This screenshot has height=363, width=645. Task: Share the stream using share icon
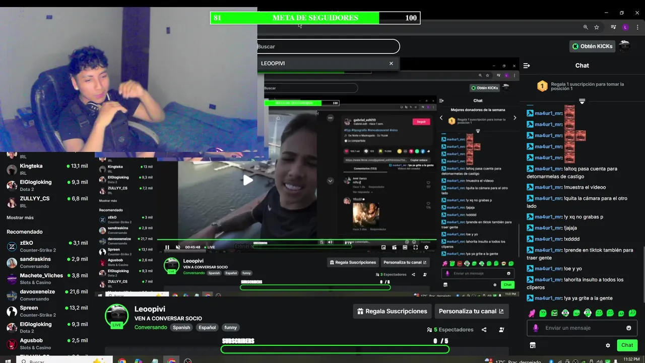point(484,330)
